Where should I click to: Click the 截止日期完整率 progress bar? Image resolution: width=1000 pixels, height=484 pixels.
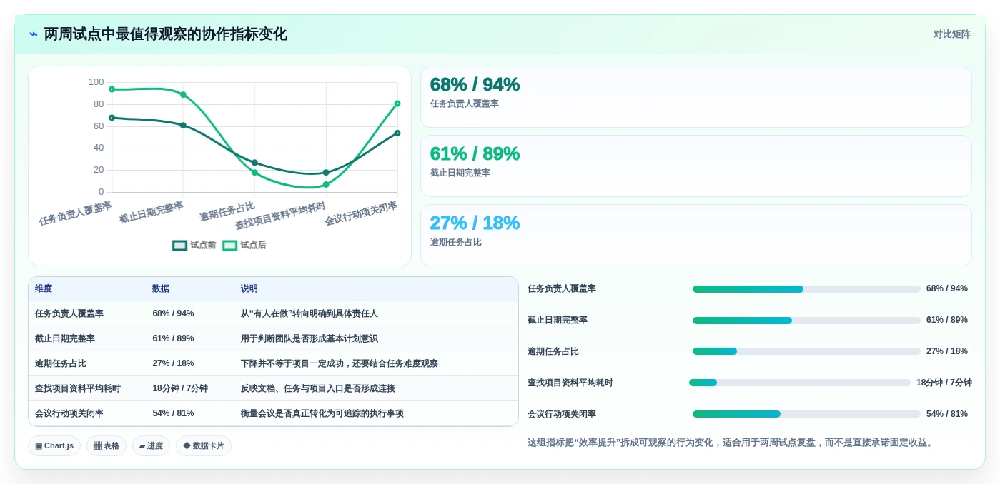click(x=806, y=321)
